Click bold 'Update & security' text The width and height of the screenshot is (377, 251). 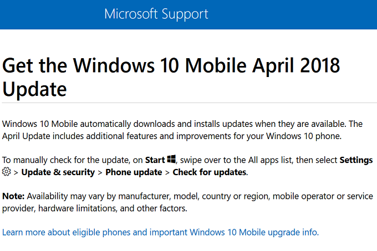(58, 172)
